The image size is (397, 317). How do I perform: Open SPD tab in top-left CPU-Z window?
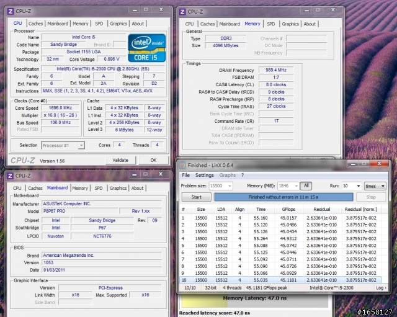click(99, 24)
